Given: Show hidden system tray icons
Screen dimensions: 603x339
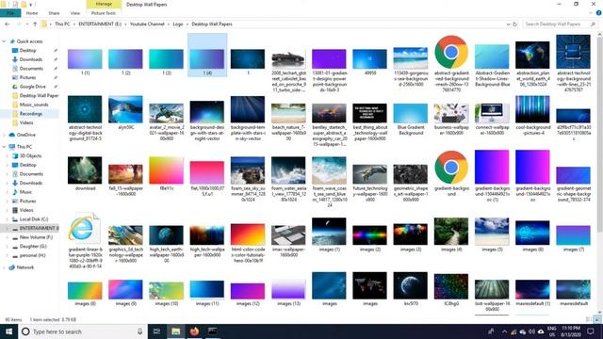Looking at the screenshot, I should point(504,331).
